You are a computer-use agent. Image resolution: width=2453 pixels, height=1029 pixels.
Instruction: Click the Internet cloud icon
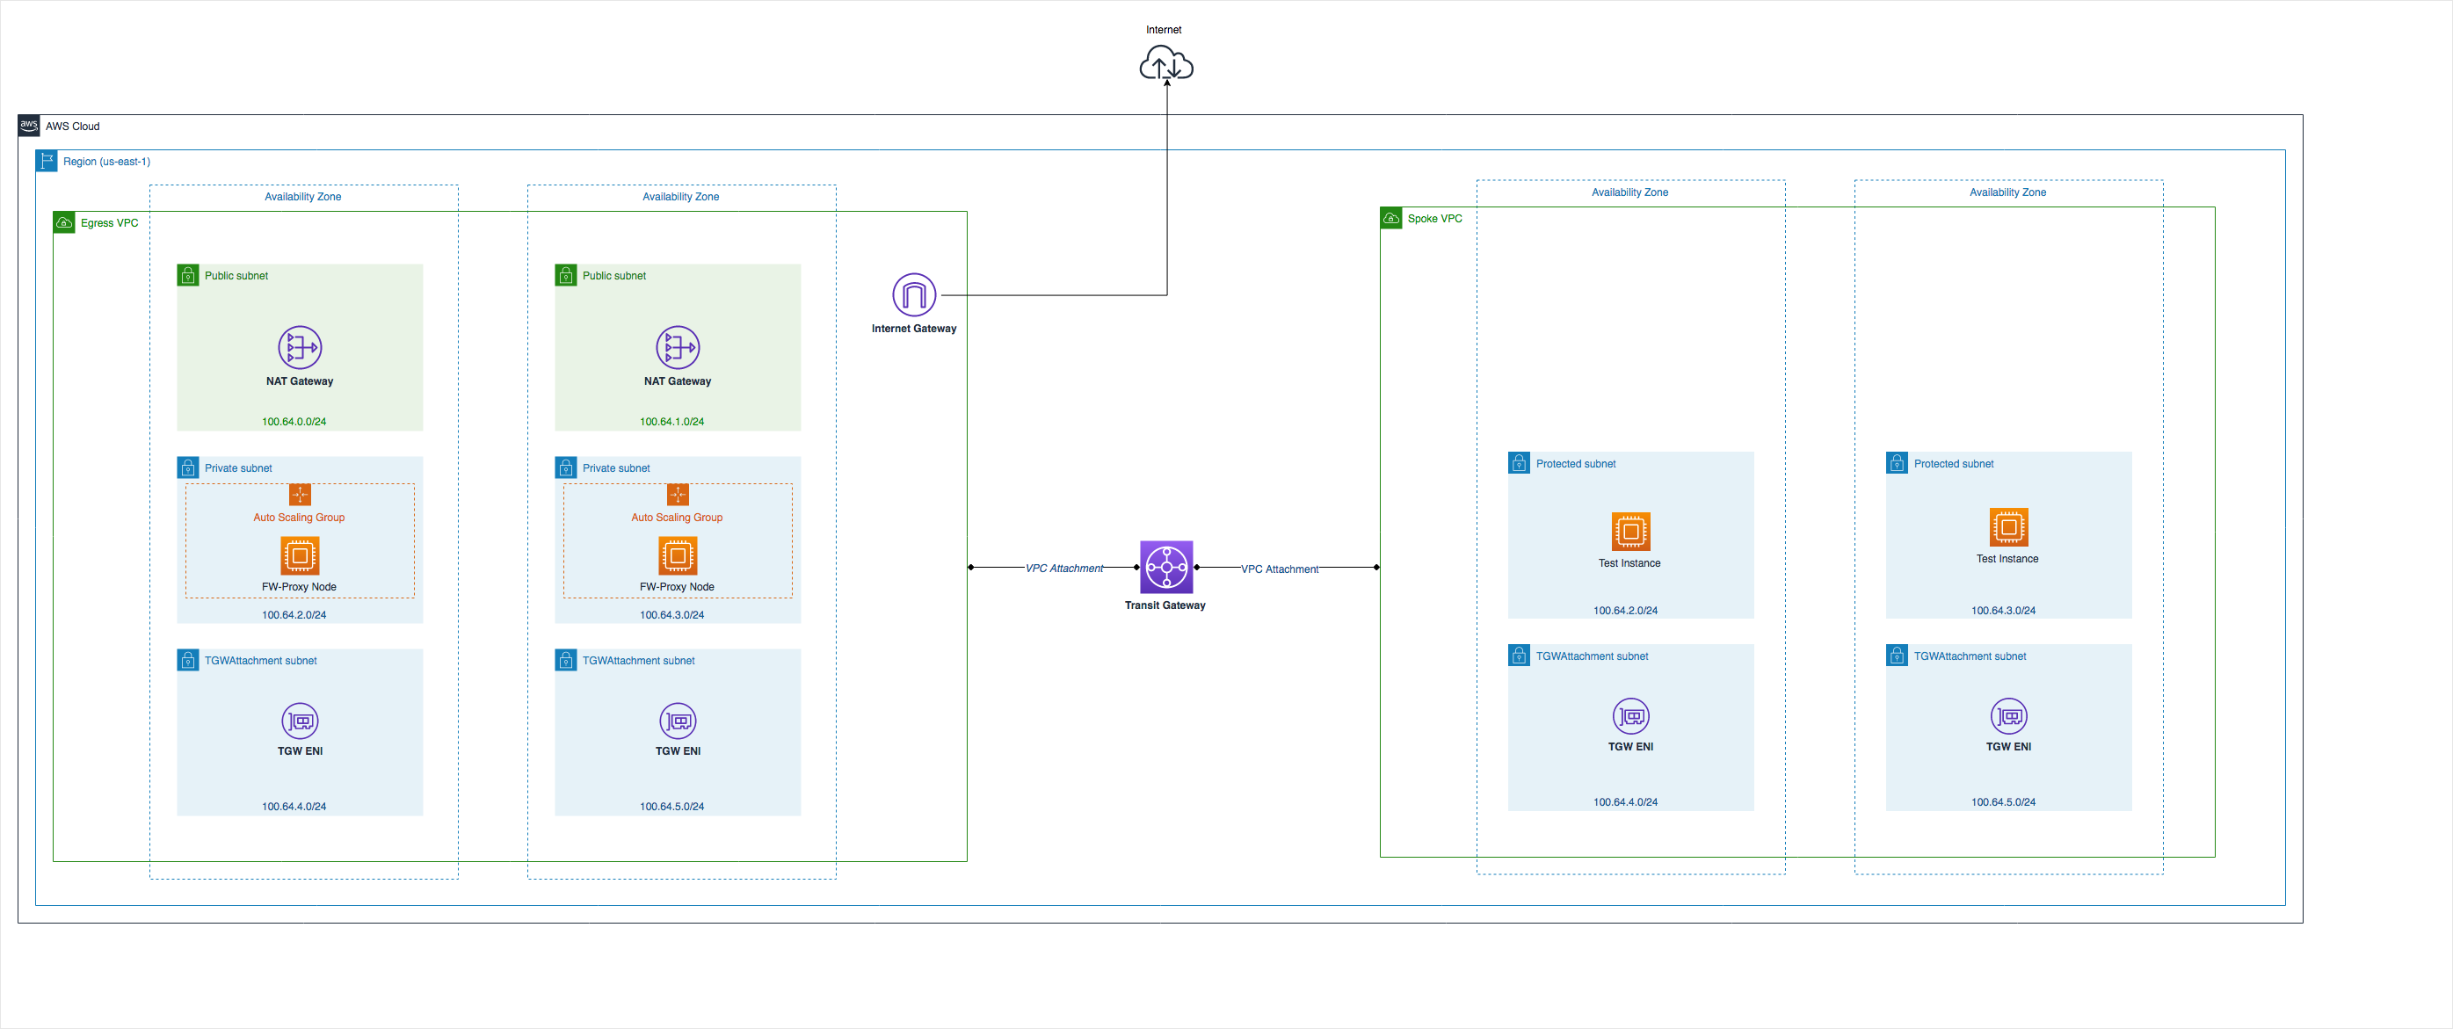(1165, 65)
